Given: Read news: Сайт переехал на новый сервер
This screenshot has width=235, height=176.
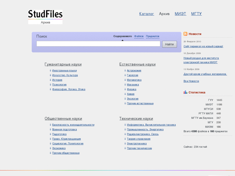Looking at the screenshot, I should coord(203,46).
